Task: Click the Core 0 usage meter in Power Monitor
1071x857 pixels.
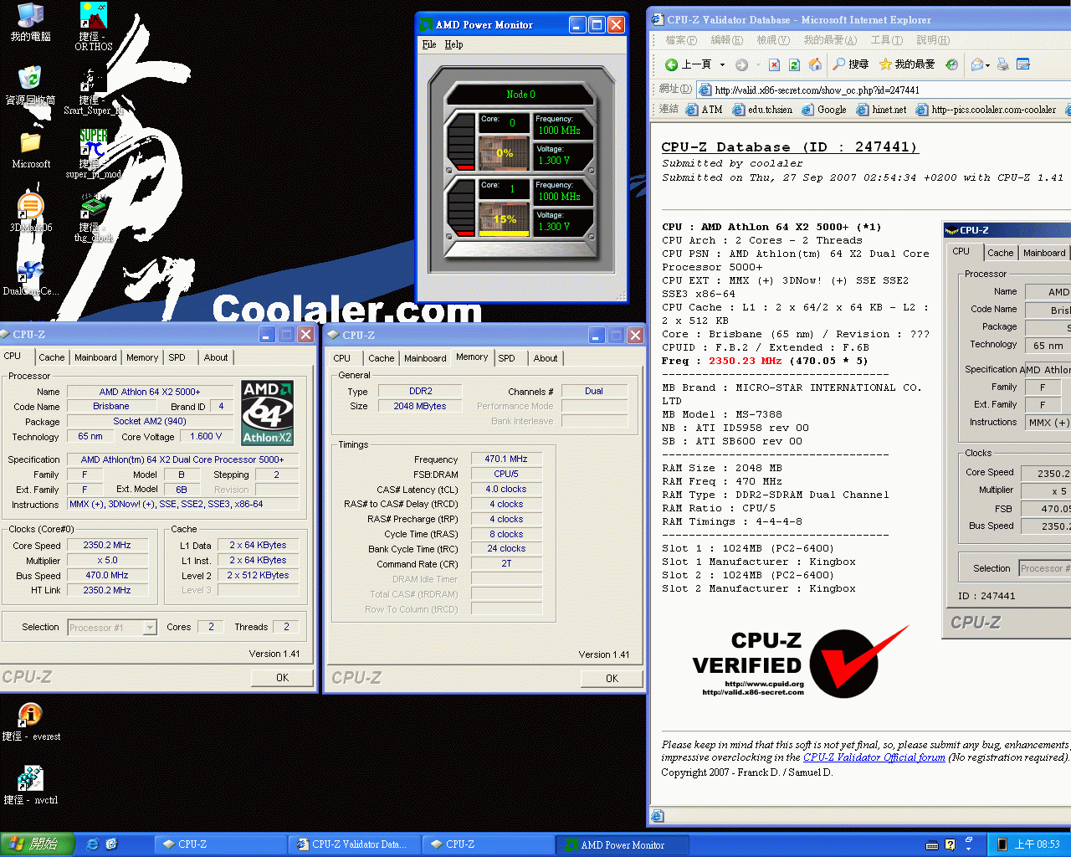Action: pos(505,152)
